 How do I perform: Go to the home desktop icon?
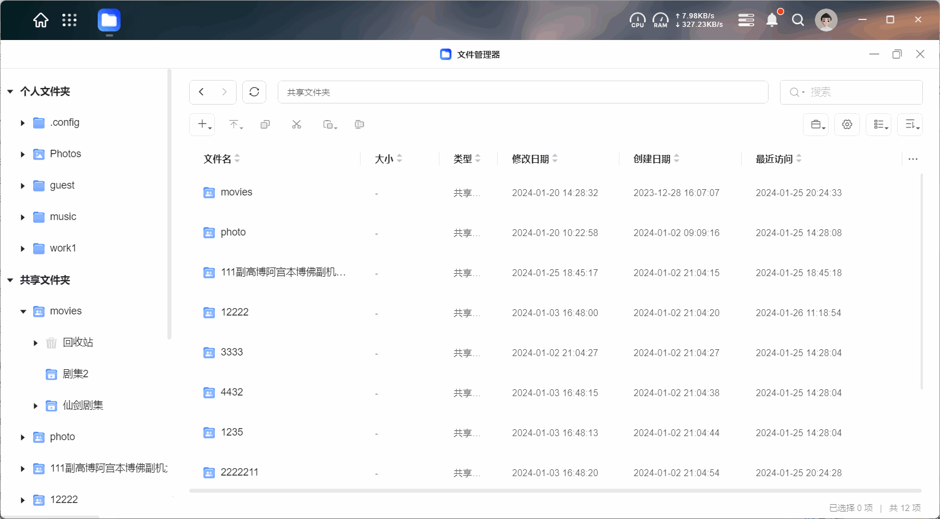(41, 21)
